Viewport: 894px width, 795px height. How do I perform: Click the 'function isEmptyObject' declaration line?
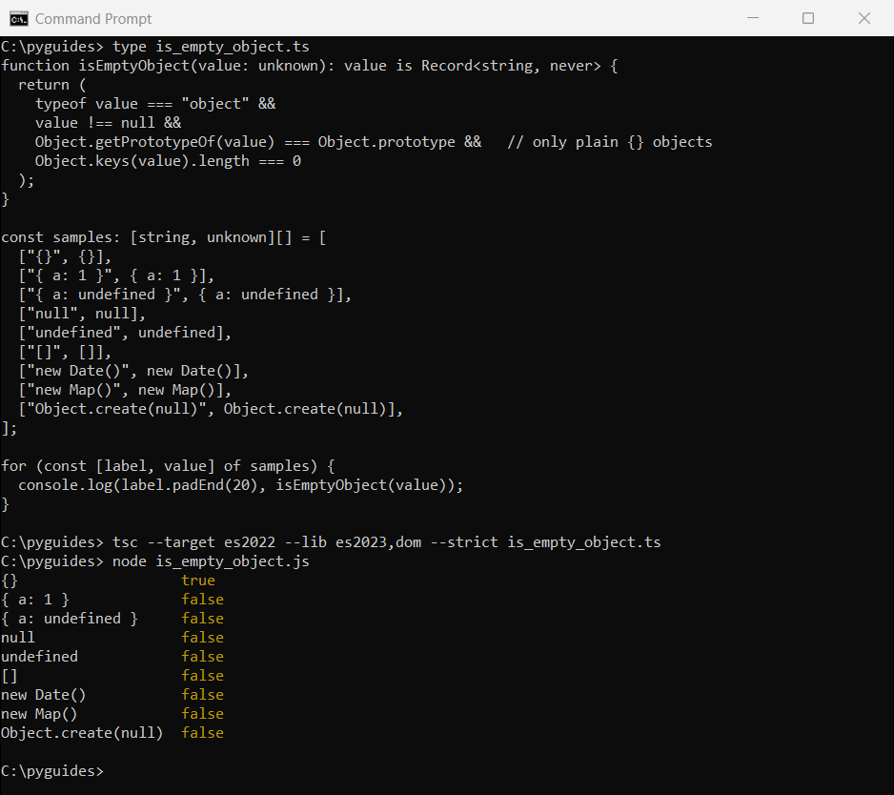pos(309,66)
